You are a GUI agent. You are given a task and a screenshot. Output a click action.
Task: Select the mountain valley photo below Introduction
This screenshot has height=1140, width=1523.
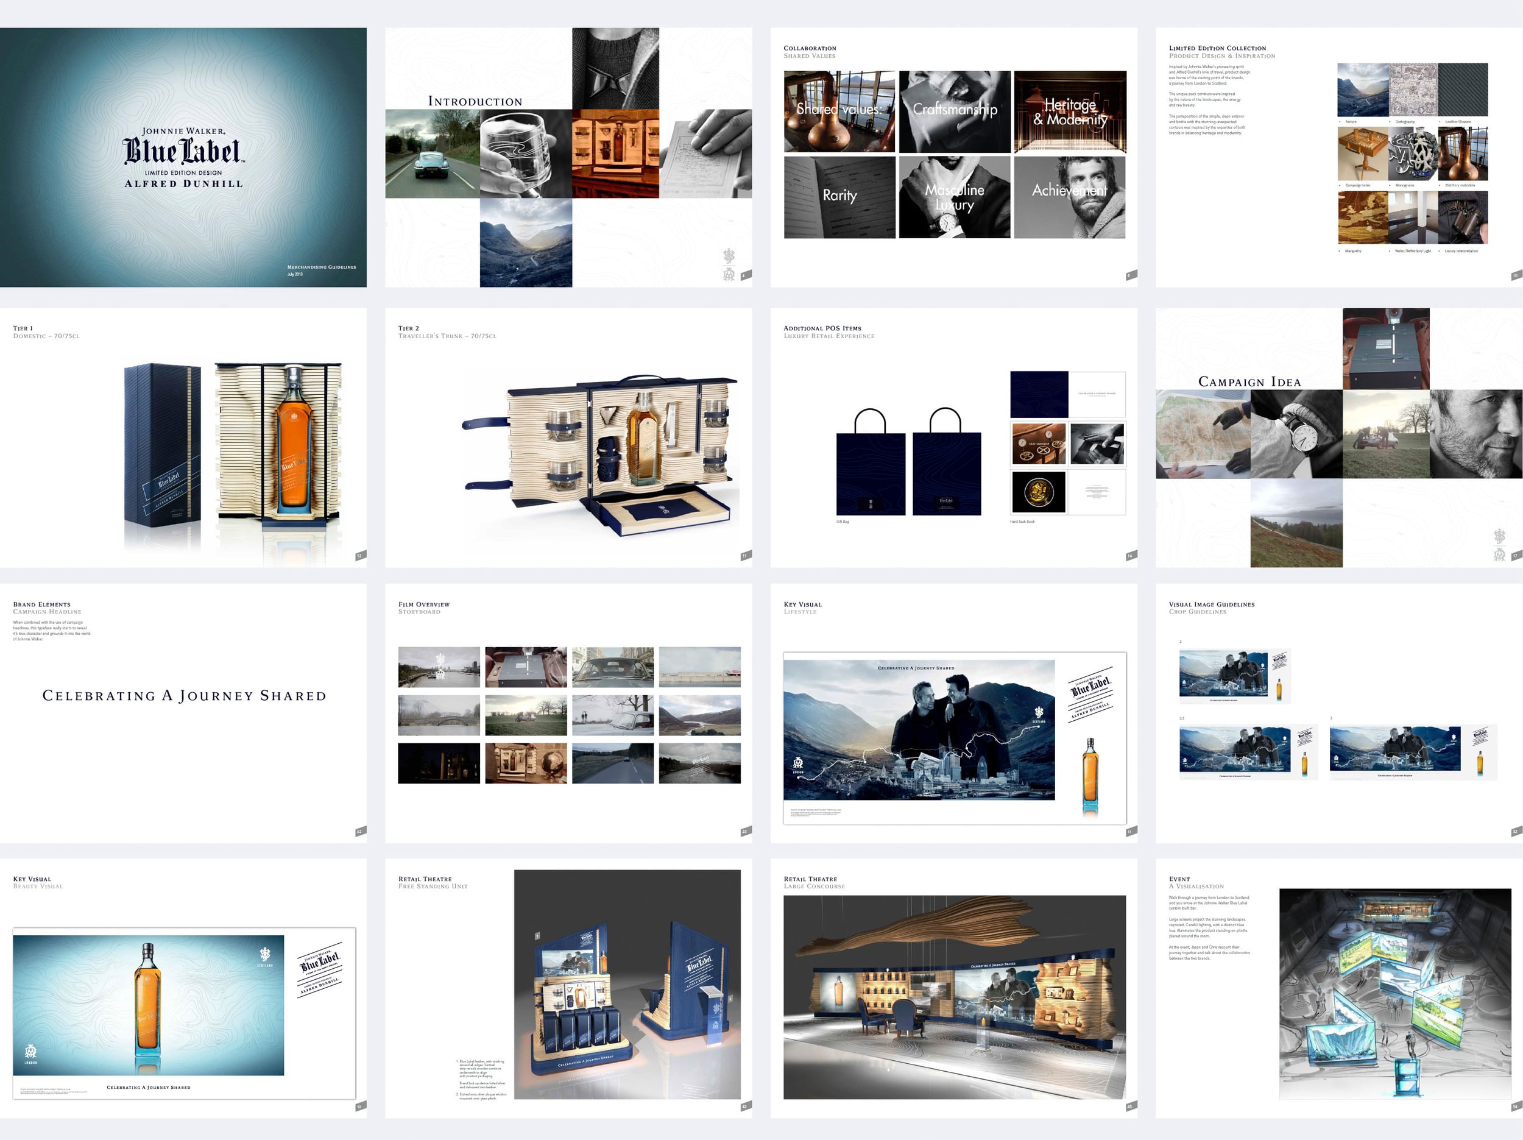click(x=526, y=243)
